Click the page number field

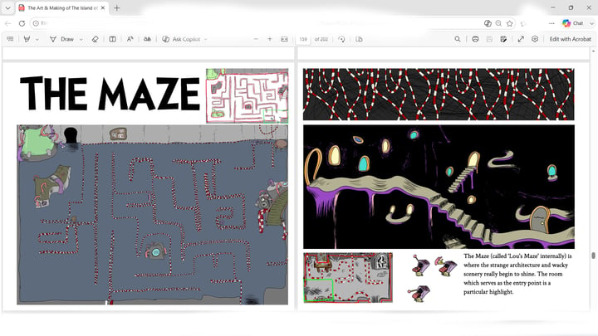pyautogui.click(x=303, y=39)
